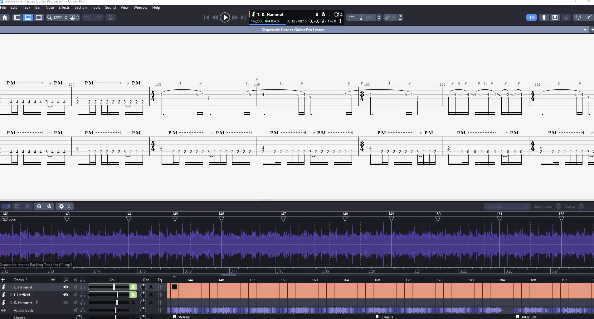The image size is (594, 319).
Task: Select sync point marker at bar 146
Action: (221, 219)
